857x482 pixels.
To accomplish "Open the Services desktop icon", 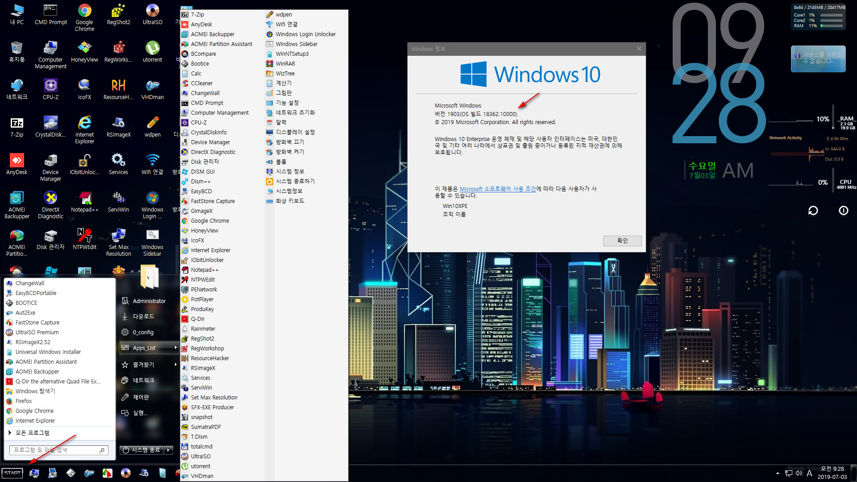I will coord(118,165).
